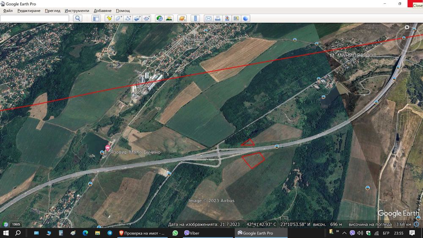Screen dimensions: 423x238
Task: Click the blue globe sign-in icon
Action: 245,18
